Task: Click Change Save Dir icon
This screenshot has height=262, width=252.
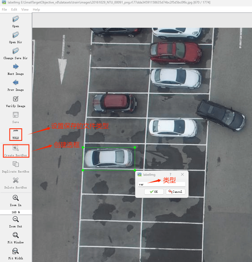Action: pos(16,51)
